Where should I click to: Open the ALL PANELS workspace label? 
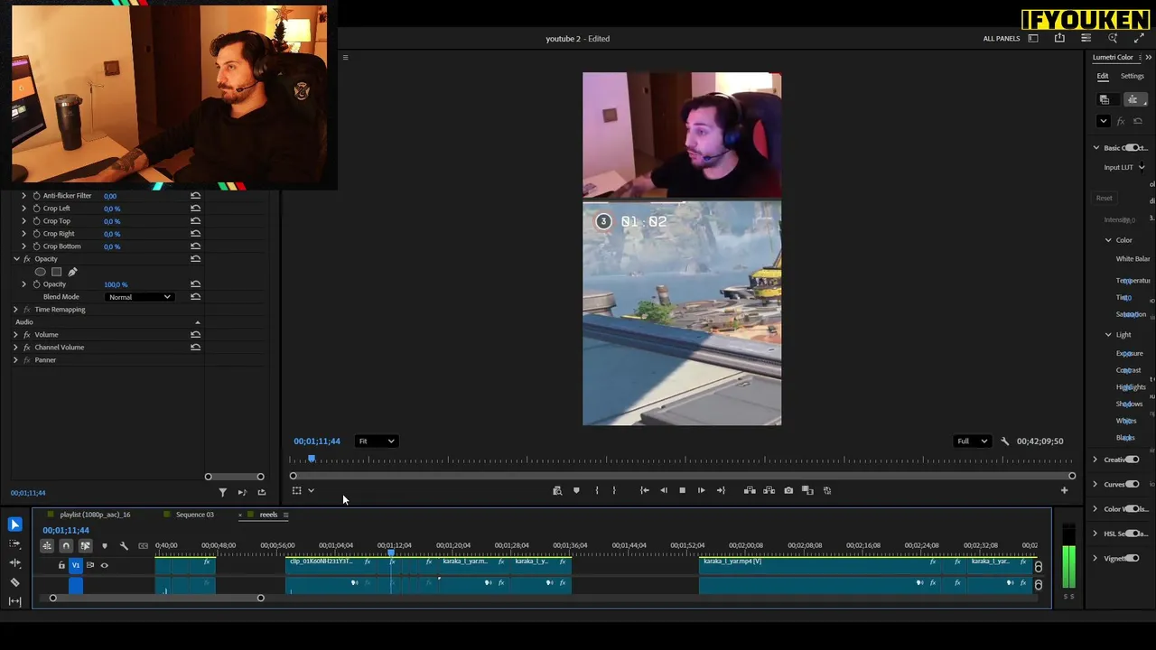(x=1001, y=39)
